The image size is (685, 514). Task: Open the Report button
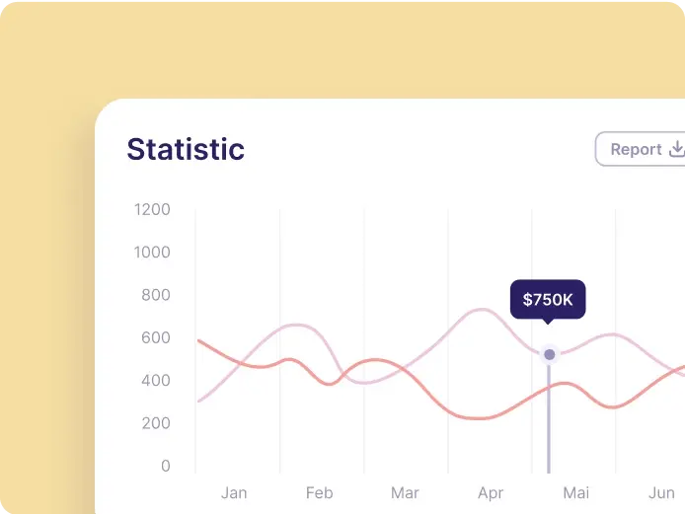(x=641, y=149)
